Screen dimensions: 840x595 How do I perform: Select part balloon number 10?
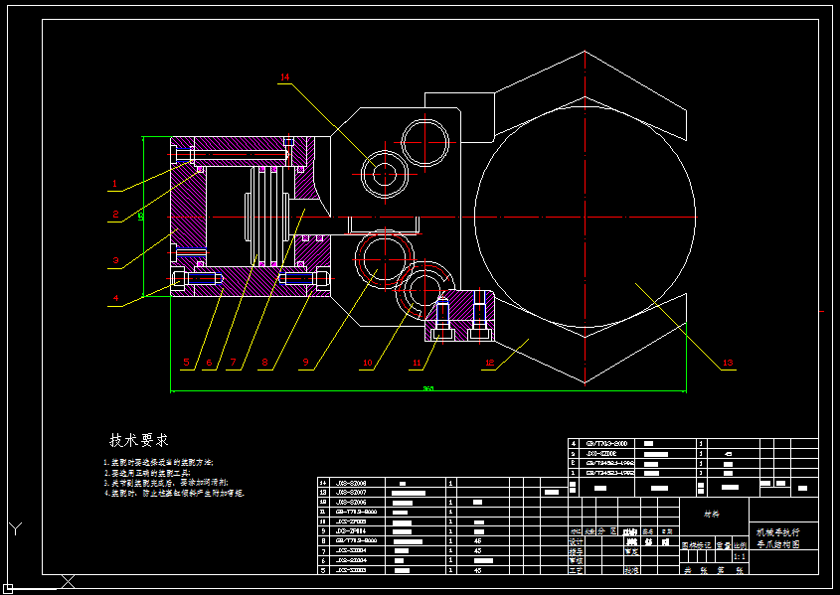[x=368, y=363]
